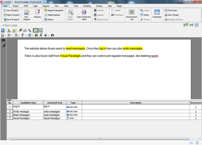
Task: Click highlighted 'write messages' text in document
Action: pos(133,49)
